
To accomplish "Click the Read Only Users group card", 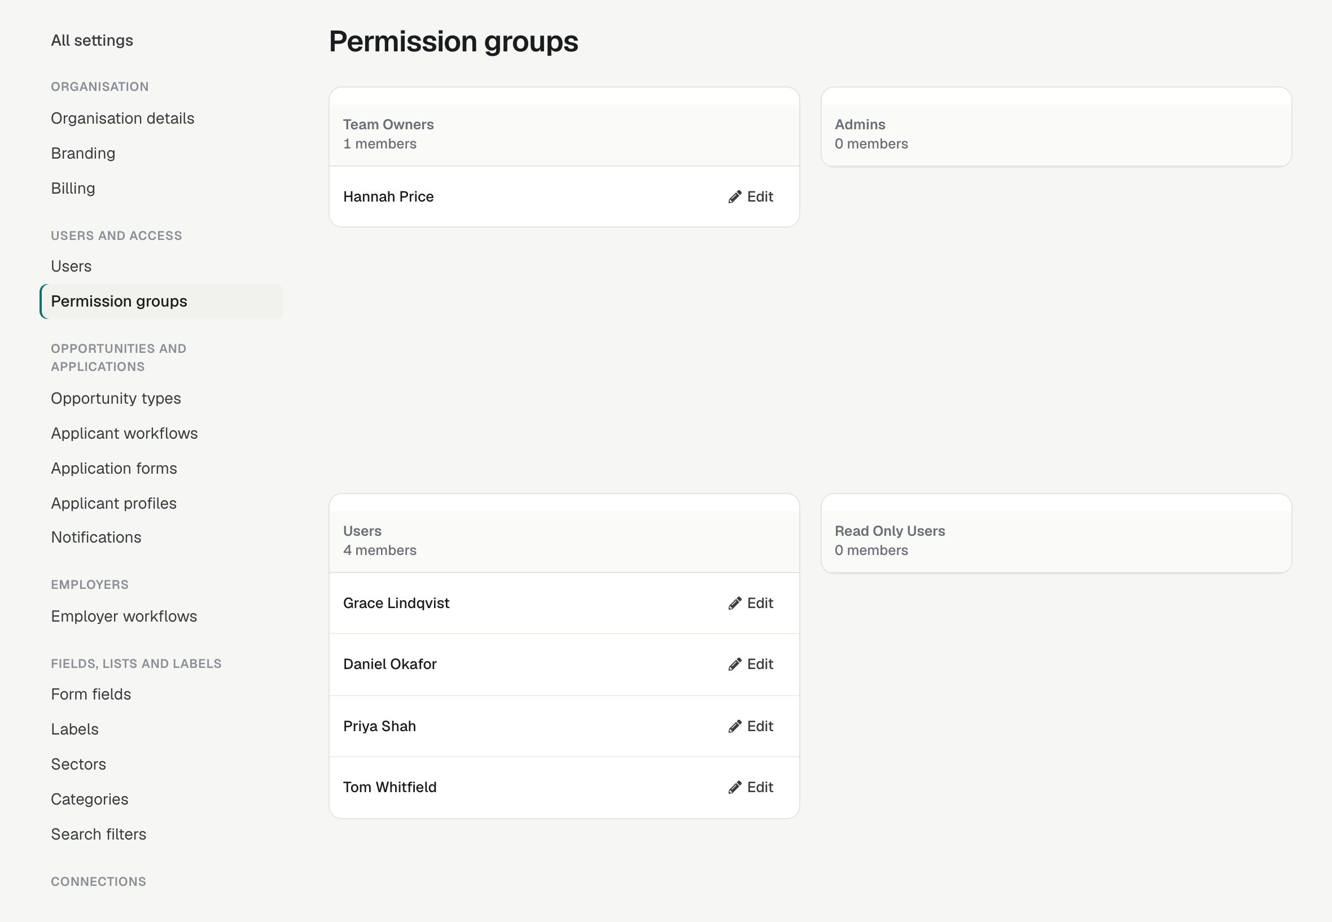I will [x=1056, y=534].
